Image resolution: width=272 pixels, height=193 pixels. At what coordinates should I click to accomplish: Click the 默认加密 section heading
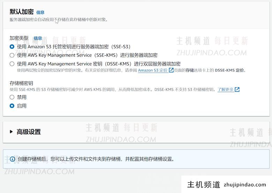click(22, 12)
